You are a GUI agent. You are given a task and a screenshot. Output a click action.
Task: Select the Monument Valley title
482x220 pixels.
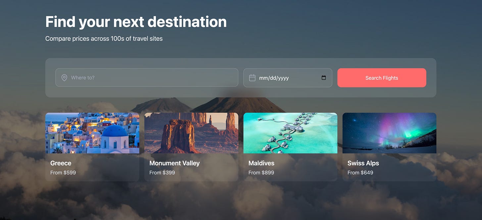(x=174, y=163)
